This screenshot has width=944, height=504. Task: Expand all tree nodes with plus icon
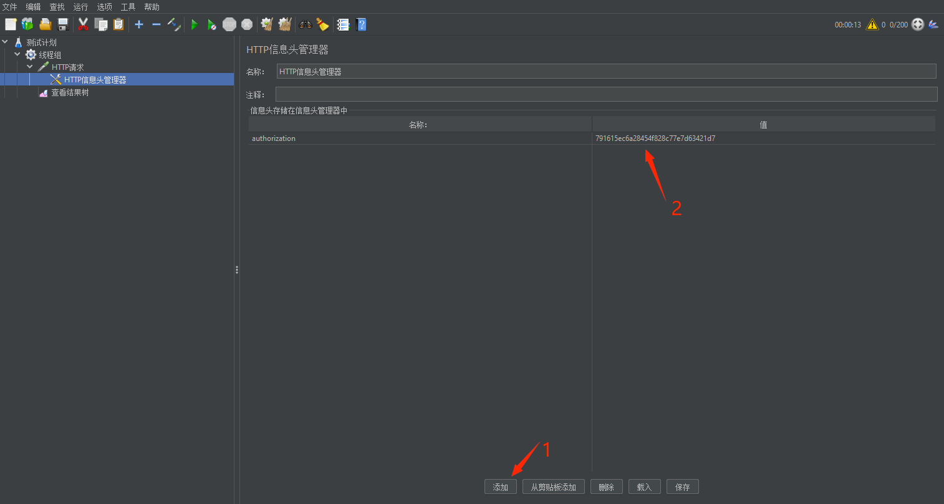139,24
